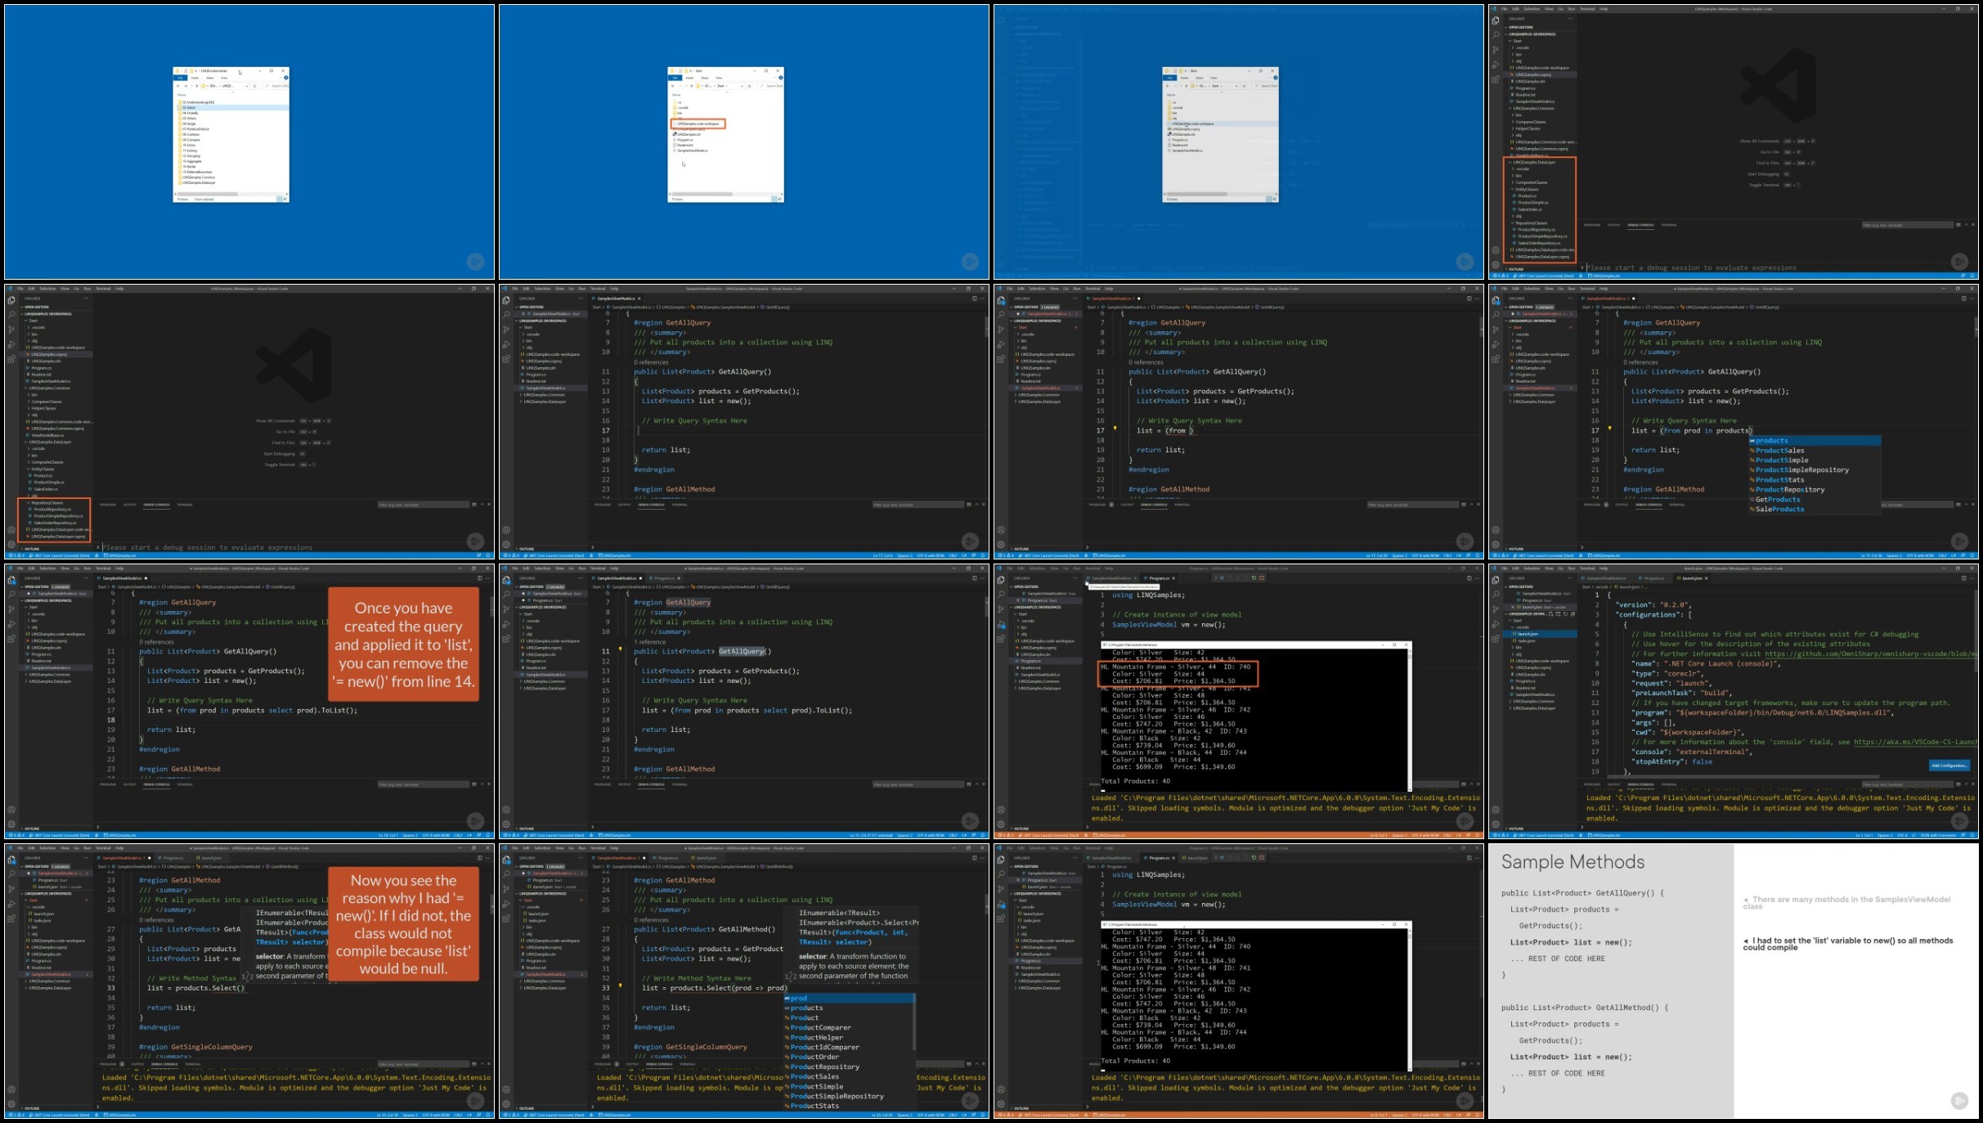Screen dimensions: 1983x1123
Task: Open Program.cs tab left of active launch.json tab
Action: click(1653, 578)
